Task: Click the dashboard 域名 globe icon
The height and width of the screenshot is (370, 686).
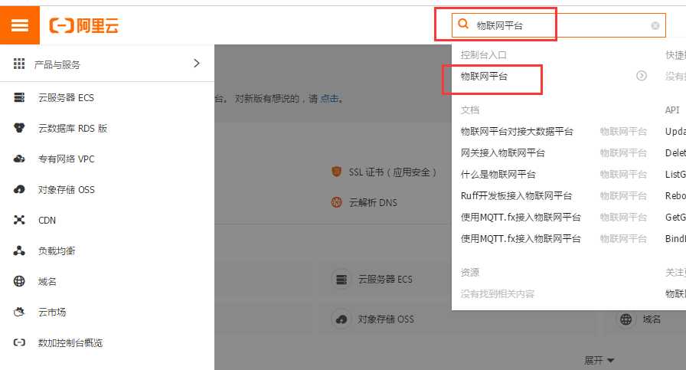Action: [626, 319]
